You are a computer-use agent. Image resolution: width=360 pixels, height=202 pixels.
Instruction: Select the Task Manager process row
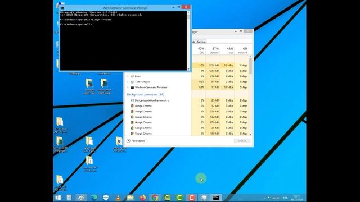187,82
